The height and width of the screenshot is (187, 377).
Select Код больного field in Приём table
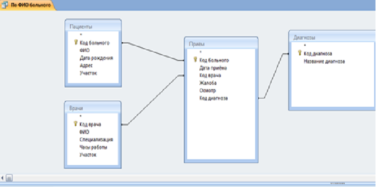point(214,60)
